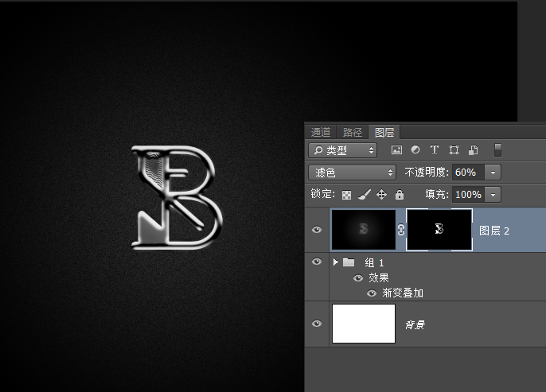Filter layers by pixel image type
This screenshot has width=546, height=392.
(396, 149)
